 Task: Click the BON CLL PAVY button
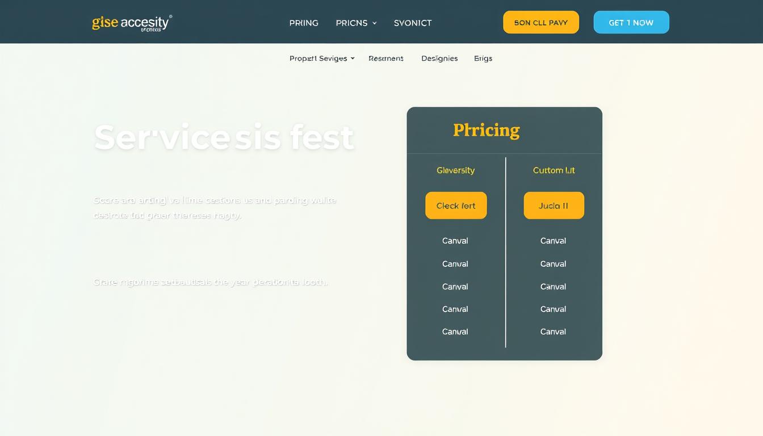click(541, 22)
